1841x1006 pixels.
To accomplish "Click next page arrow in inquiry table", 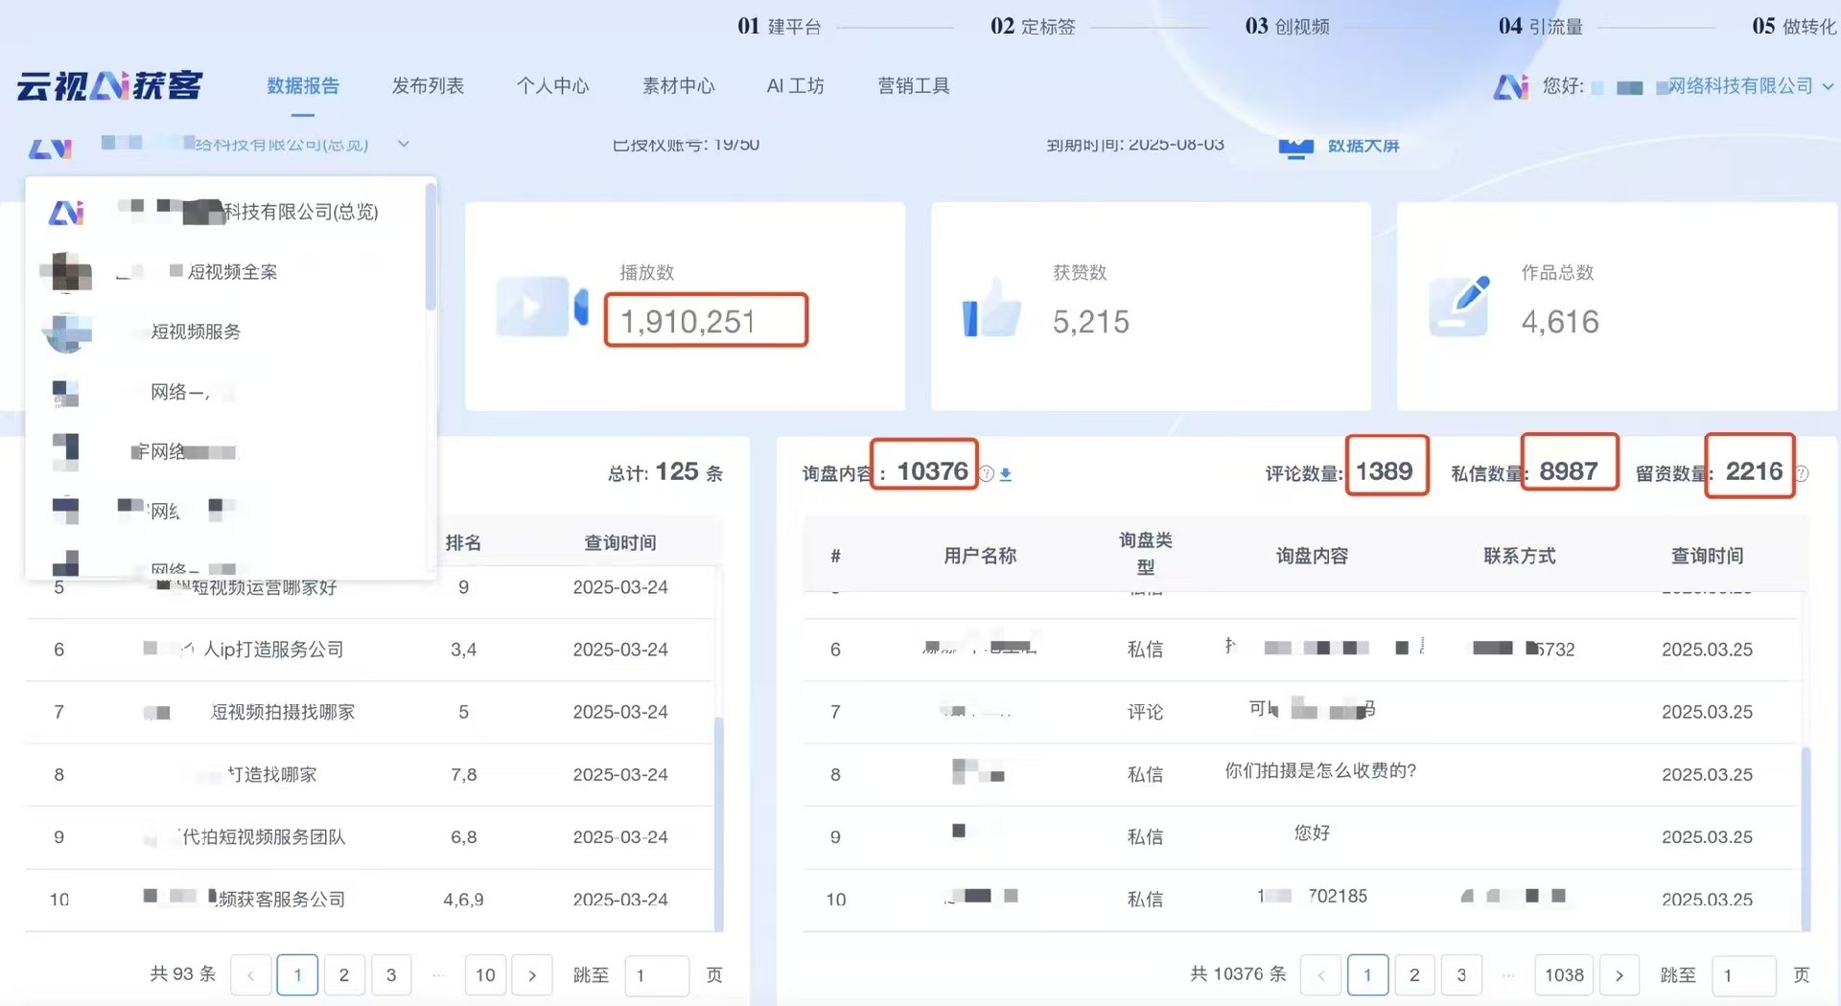I will [1619, 975].
